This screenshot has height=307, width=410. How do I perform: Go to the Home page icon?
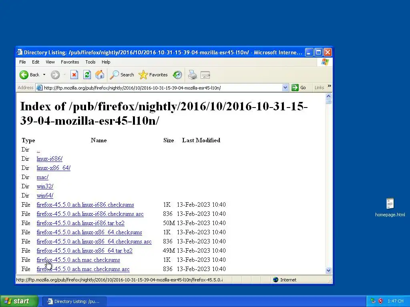100,75
